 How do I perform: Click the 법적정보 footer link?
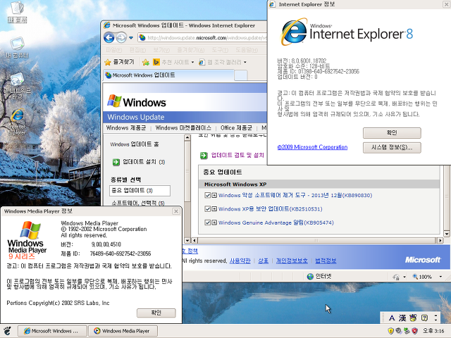click(326, 261)
